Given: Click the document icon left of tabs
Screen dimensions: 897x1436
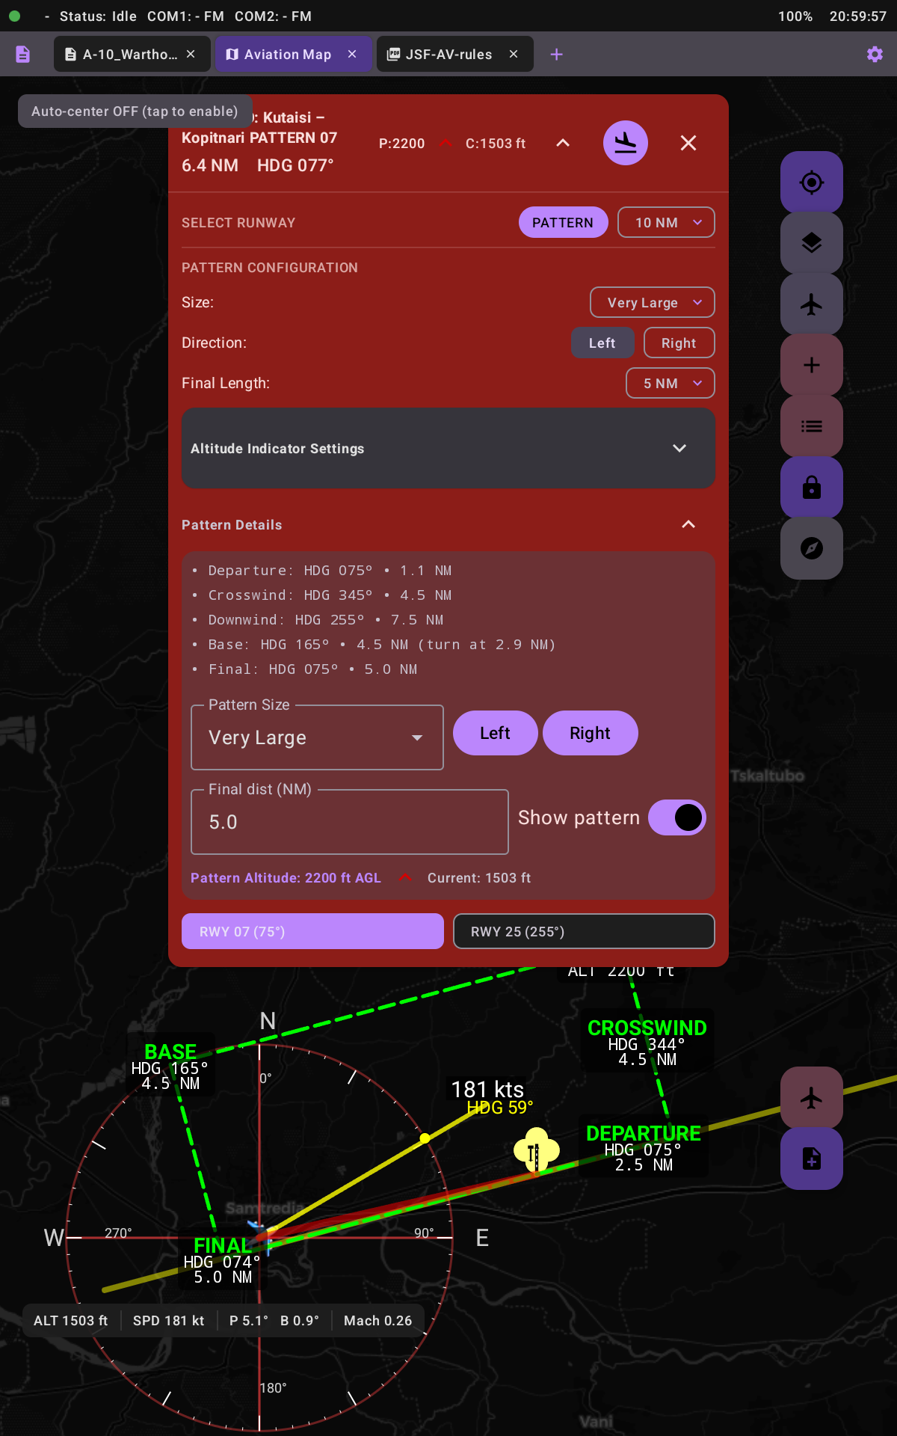Looking at the screenshot, I should (x=23, y=54).
